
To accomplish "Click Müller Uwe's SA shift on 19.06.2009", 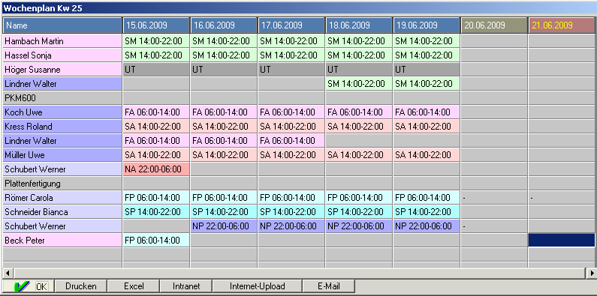I will click(427, 155).
